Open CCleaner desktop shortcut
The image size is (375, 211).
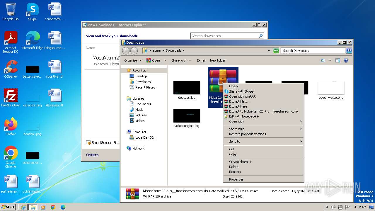click(x=11, y=69)
